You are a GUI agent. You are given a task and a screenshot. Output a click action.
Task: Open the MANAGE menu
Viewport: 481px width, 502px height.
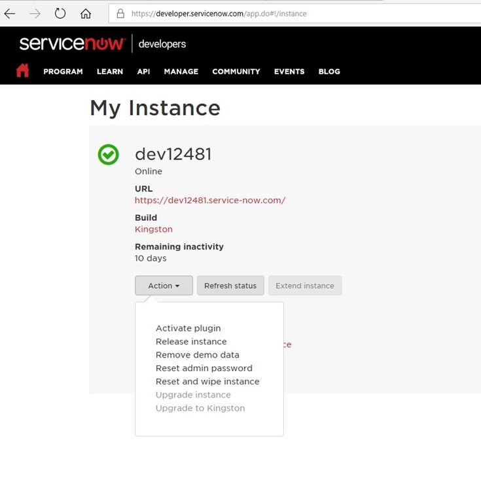click(x=181, y=71)
